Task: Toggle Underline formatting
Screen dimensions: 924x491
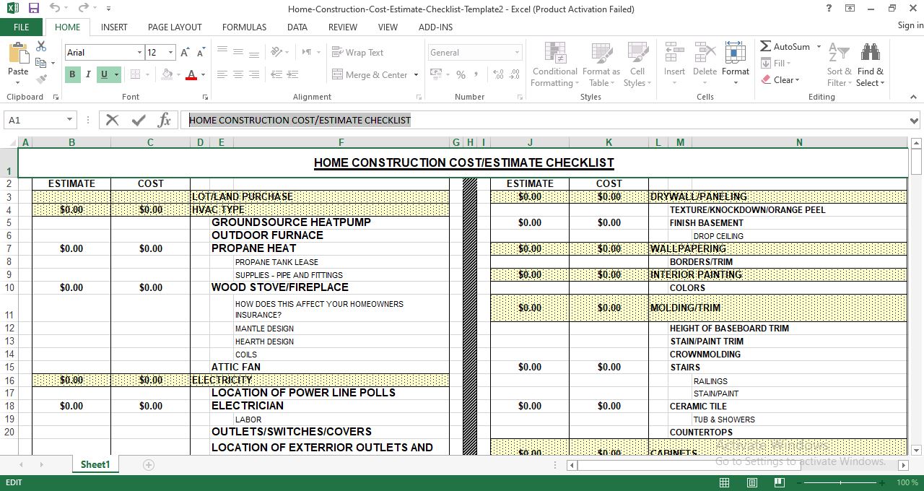Action: (x=104, y=74)
